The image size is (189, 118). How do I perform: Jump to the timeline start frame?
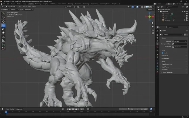click(67, 109)
